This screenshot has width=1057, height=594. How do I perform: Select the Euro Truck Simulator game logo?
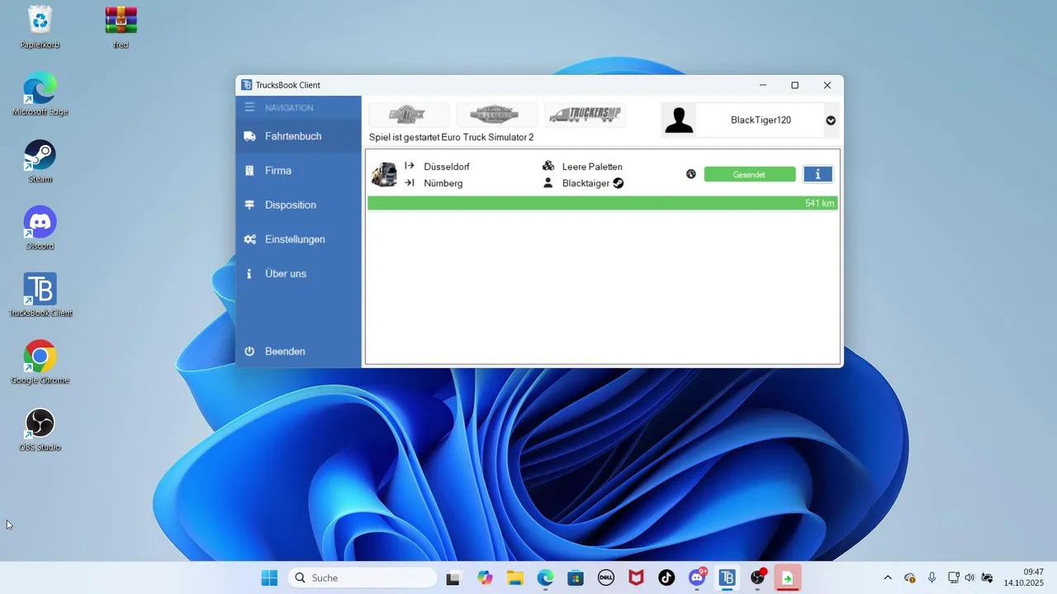[409, 115]
